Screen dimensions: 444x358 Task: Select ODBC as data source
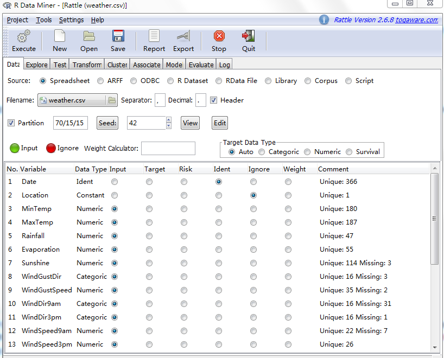pyautogui.click(x=134, y=81)
